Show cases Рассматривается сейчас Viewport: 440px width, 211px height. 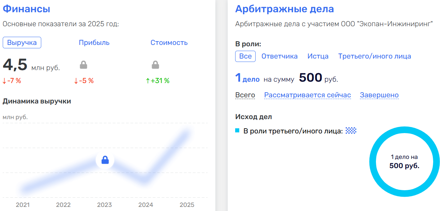pyautogui.click(x=307, y=95)
